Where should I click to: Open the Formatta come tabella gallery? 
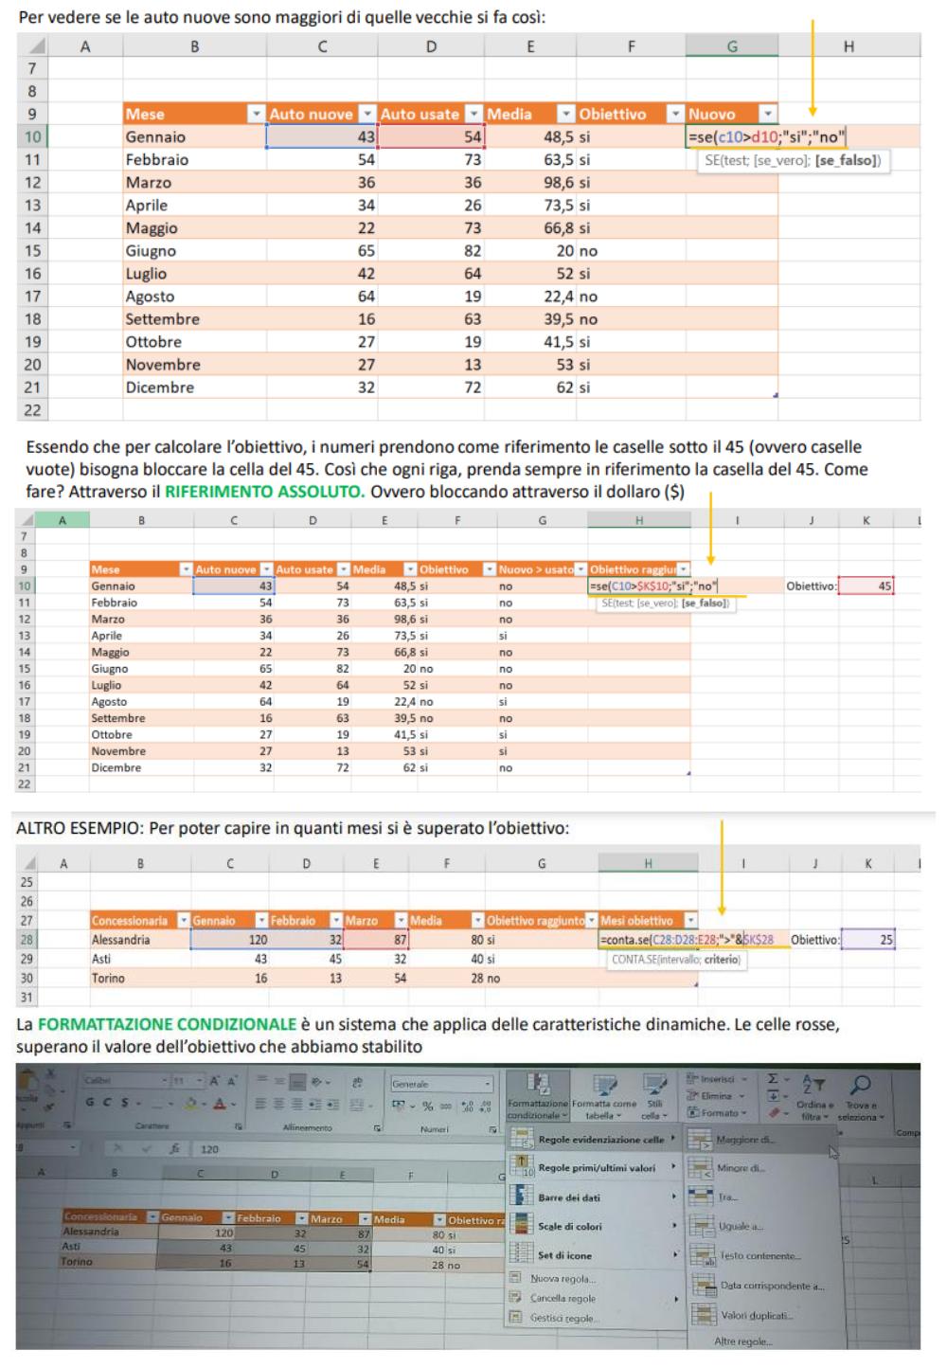click(604, 1097)
